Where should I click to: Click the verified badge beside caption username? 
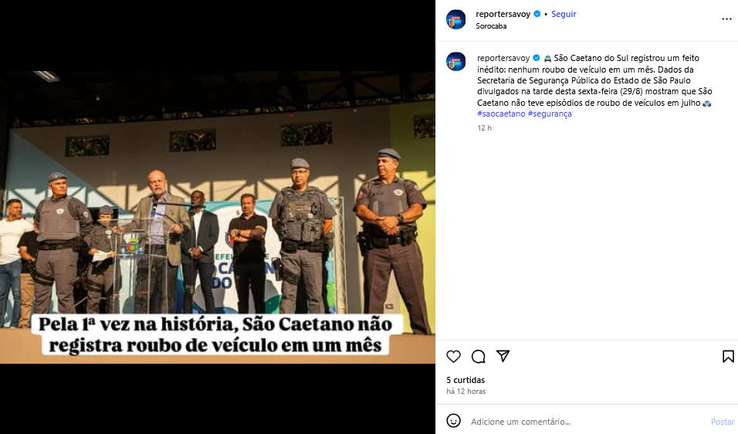536,59
